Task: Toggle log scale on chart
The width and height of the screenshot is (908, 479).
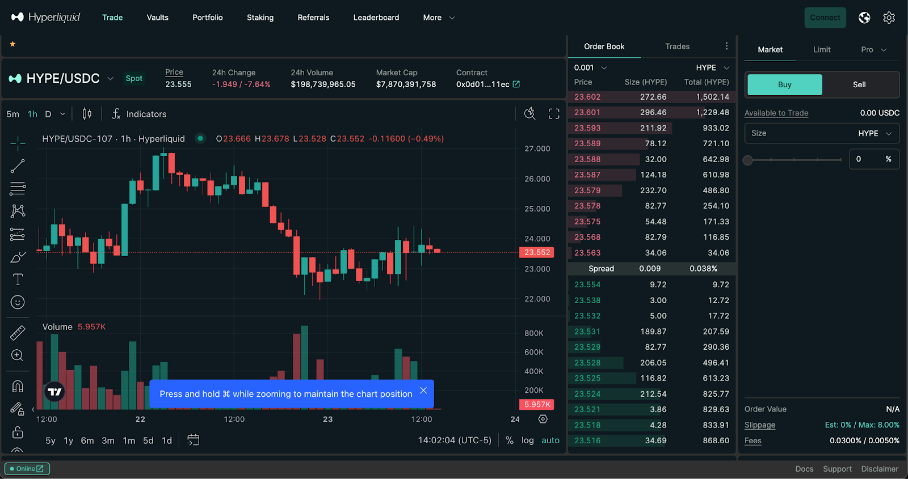Action: click(528, 440)
